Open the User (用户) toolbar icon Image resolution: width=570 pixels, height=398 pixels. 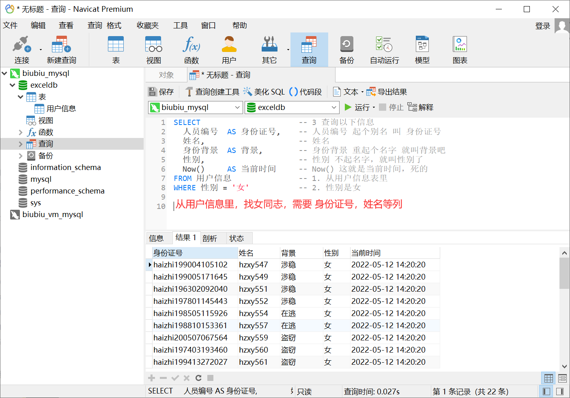click(x=229, y=49)
